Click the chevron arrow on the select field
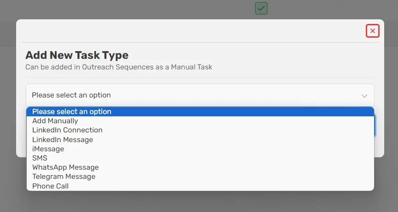The height and width of the screenshot is (212, 398). [364, 96]
